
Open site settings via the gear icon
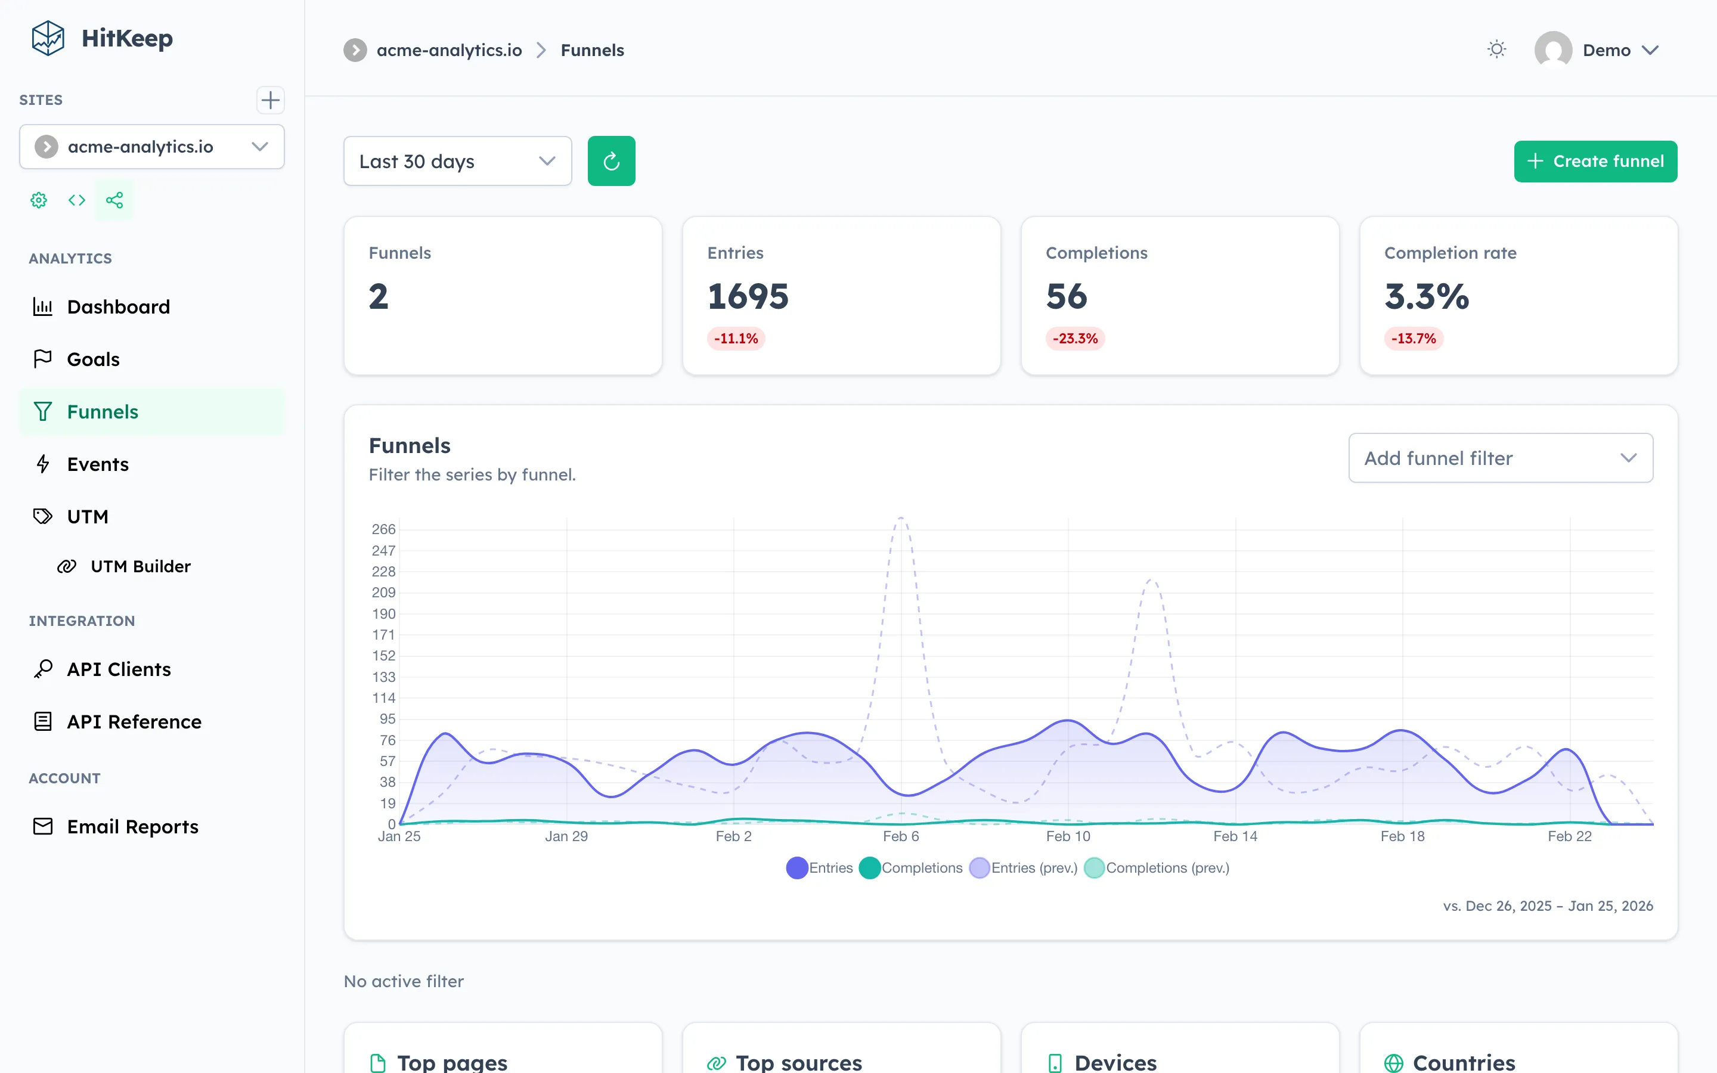coord(38,200)
